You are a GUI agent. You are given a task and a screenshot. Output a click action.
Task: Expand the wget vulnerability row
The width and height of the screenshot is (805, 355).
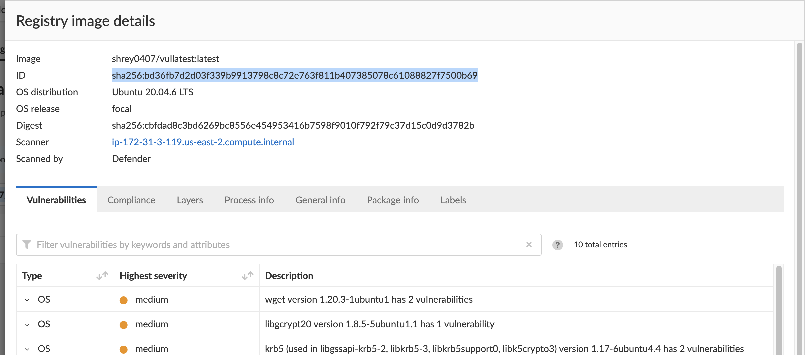27,300
